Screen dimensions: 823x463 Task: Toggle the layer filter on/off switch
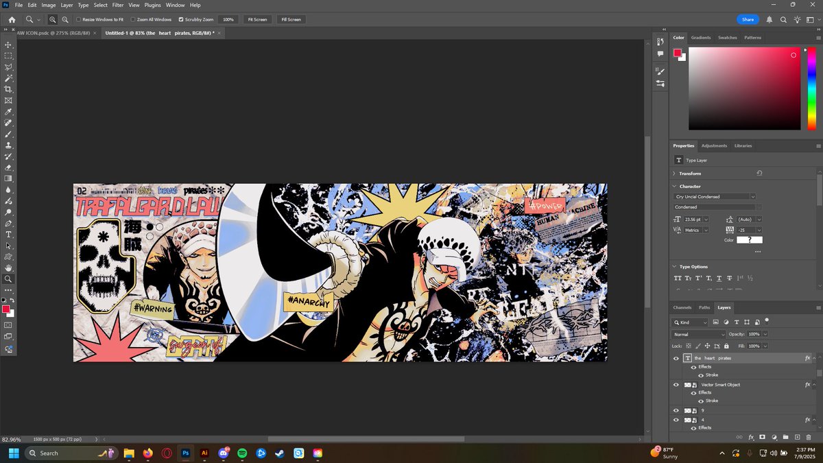click(x=767, y=320)
